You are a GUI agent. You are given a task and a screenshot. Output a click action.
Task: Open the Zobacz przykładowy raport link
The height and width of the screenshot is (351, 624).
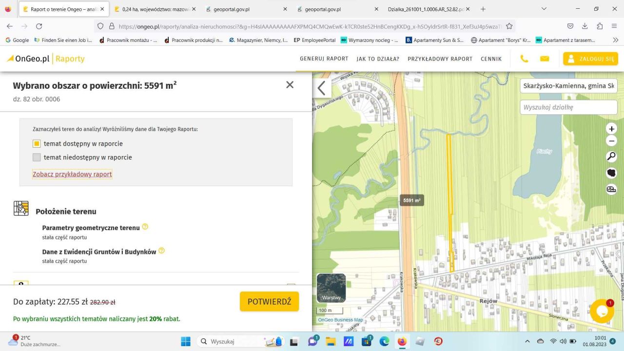coord(72,174)
